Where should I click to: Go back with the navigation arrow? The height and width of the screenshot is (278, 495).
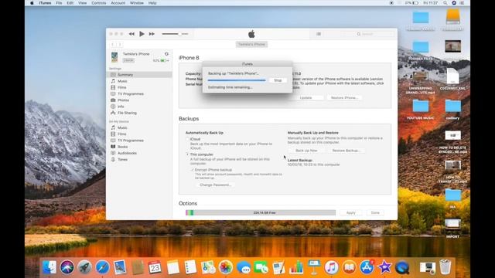pyautogui.click(x=113, y=45)
